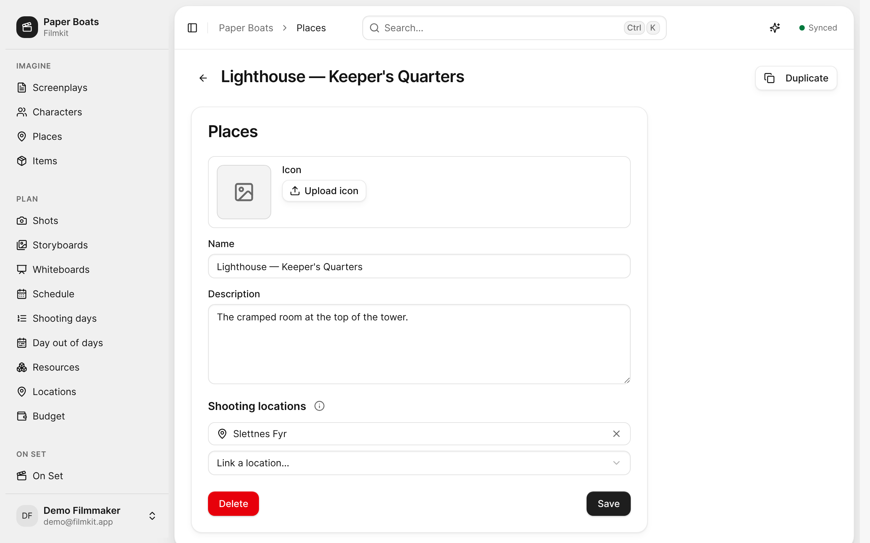This screenshot has width=870, height=543.
Task: Click the Name input field
Action: pyautogui.click(x=419, y=266)
